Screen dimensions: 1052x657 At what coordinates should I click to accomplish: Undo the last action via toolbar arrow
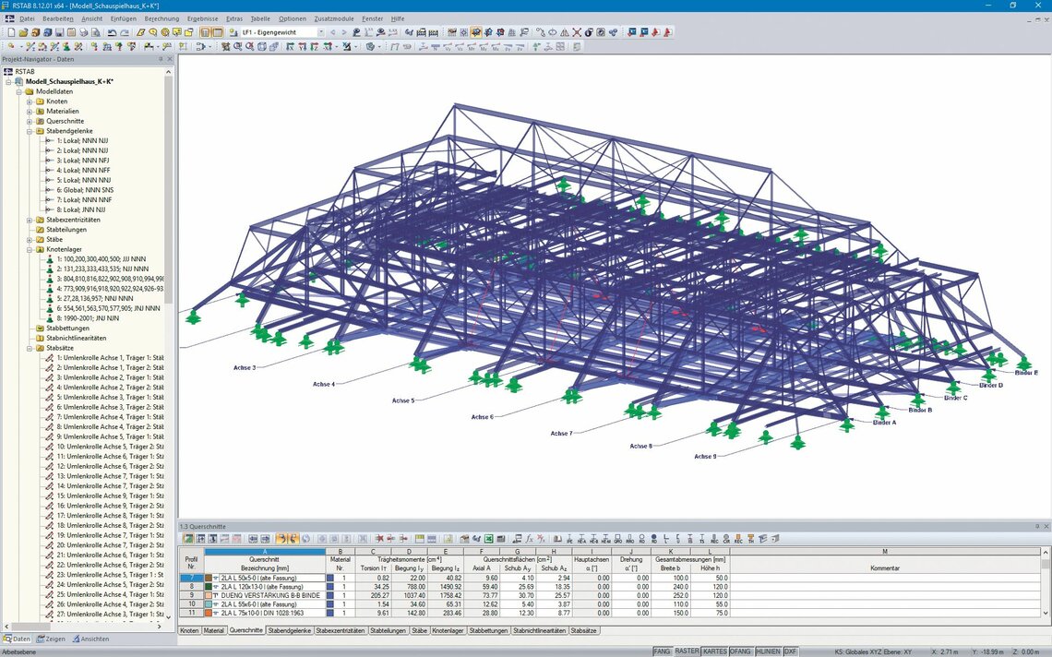point(112,32)
